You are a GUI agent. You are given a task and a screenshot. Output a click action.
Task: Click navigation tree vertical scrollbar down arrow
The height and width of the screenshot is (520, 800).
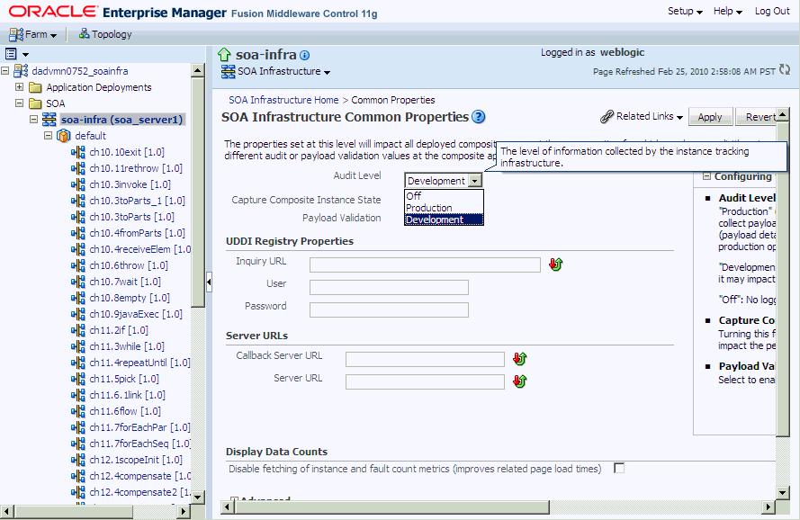[197, 497]
